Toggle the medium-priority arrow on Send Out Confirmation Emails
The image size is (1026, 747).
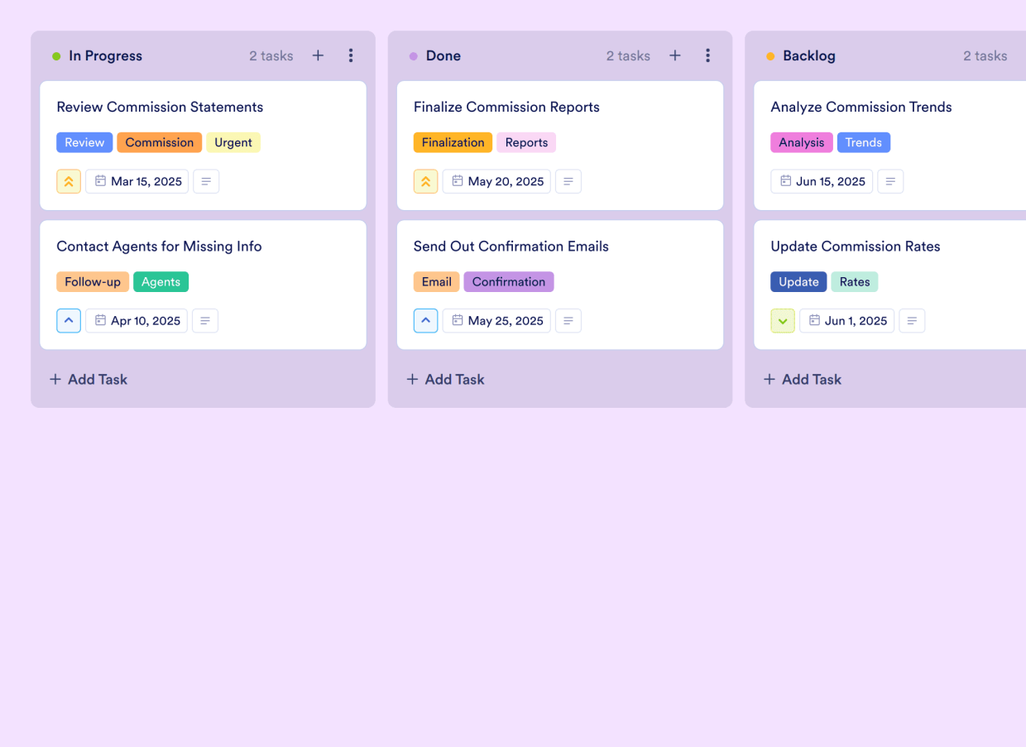(425, 320)
